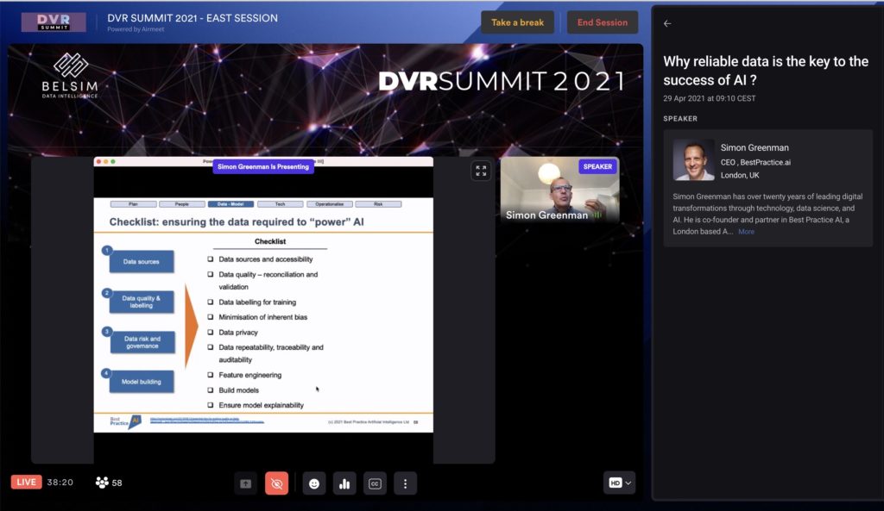
Task: Expand speaker bio with More link
Action: pos(746,231)
